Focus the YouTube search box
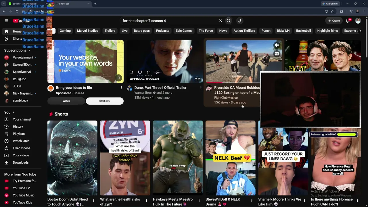 [x=170, y=21]
